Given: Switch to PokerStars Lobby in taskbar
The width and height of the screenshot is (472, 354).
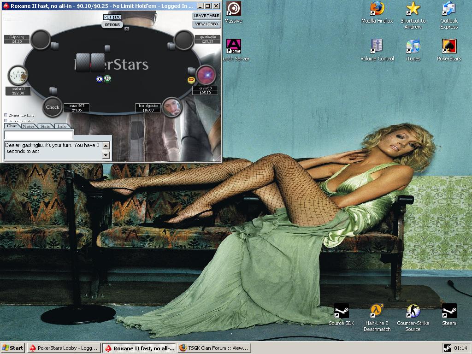Looking at the screenshot, I should pyautogui.click(x=64, y=348).
